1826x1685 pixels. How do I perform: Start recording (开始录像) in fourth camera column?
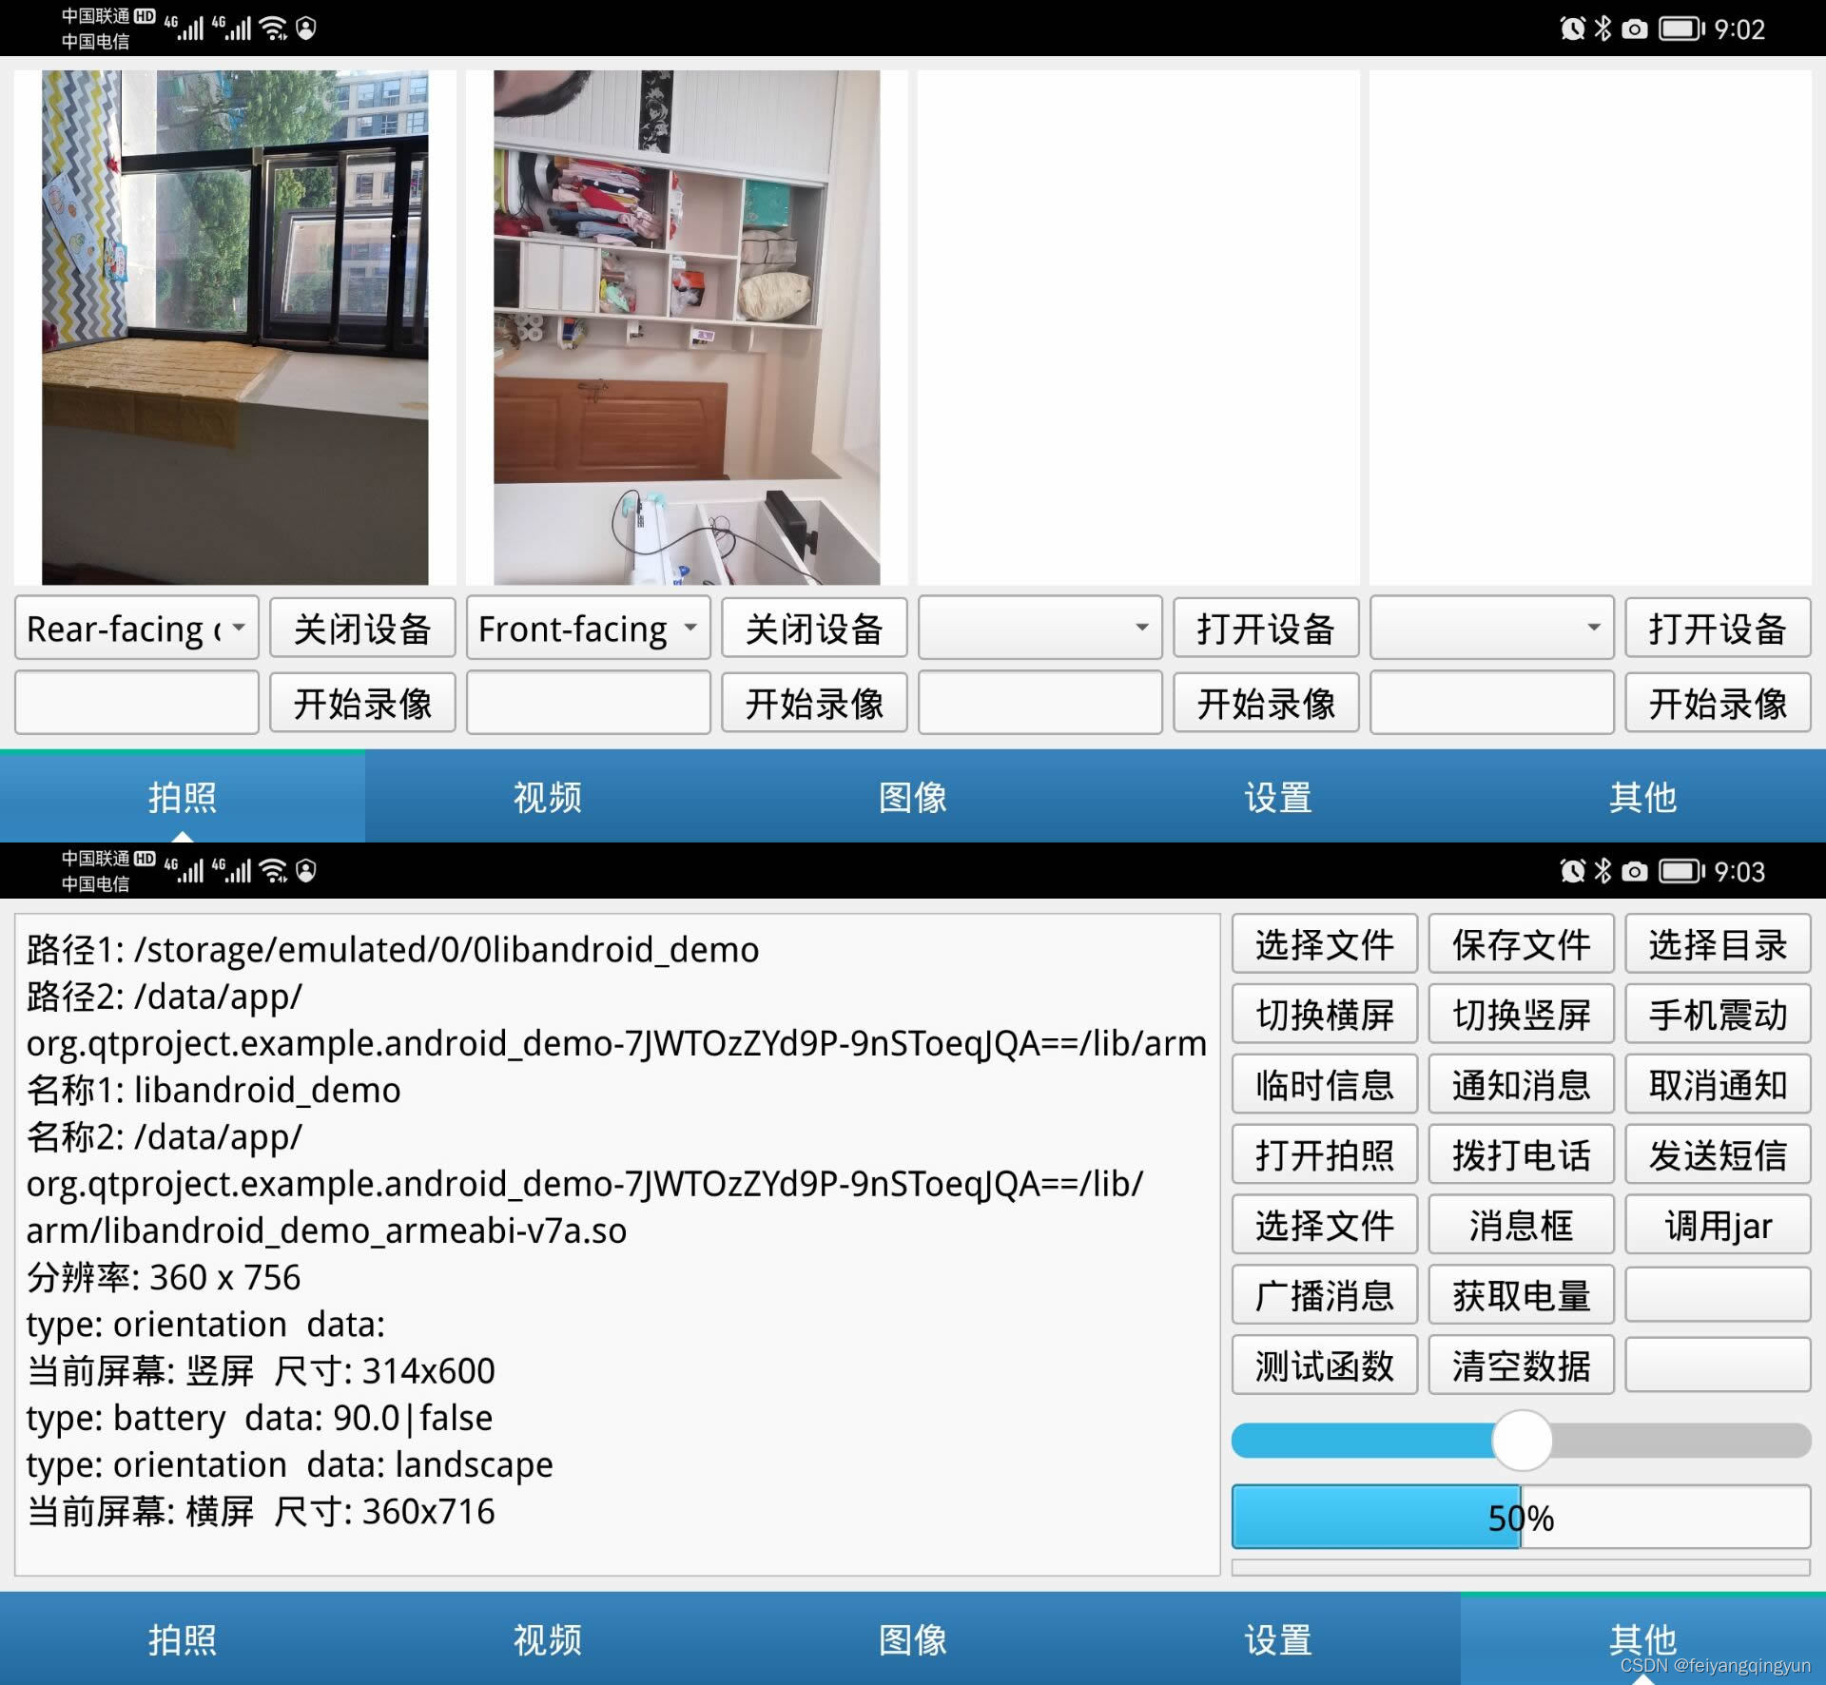1718,704
